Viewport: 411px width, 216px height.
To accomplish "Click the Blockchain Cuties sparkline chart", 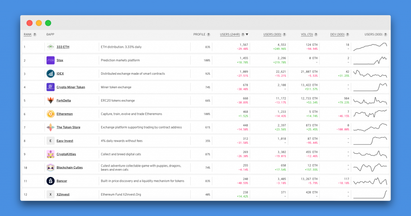I will (x=370, y=167).
